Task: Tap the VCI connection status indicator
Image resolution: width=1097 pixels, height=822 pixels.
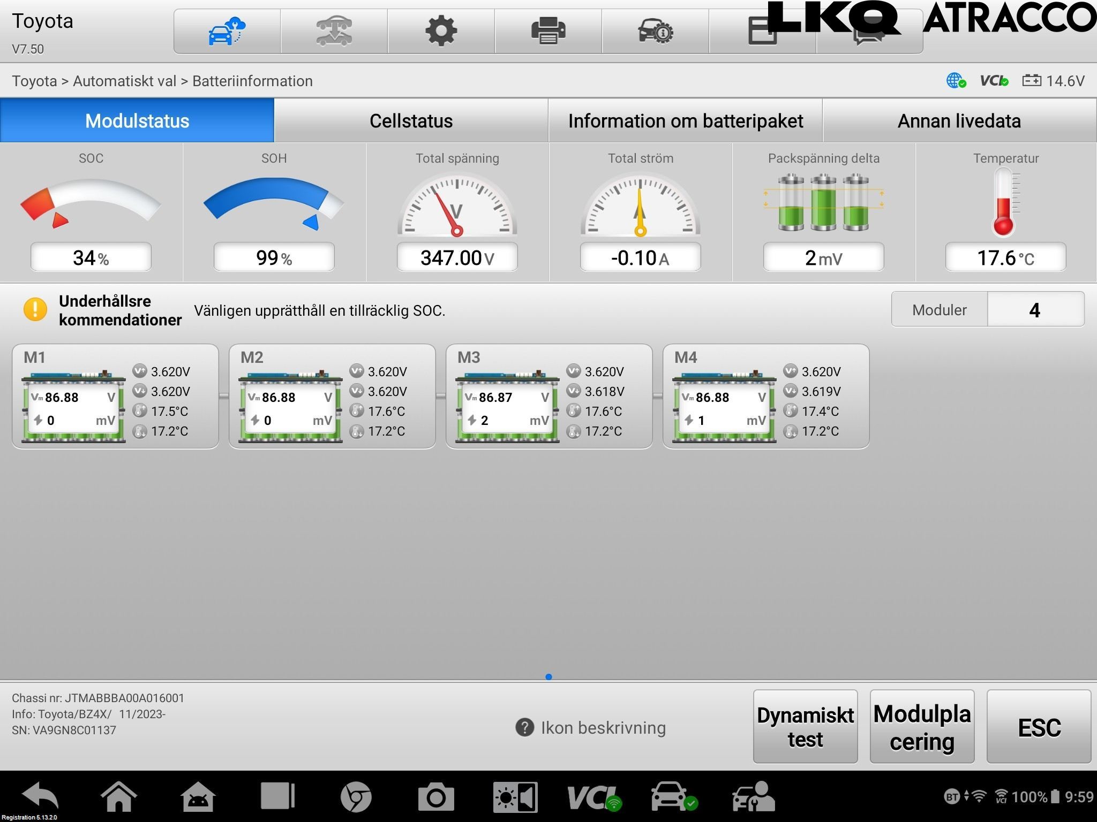Action: [x=994, y=81]
